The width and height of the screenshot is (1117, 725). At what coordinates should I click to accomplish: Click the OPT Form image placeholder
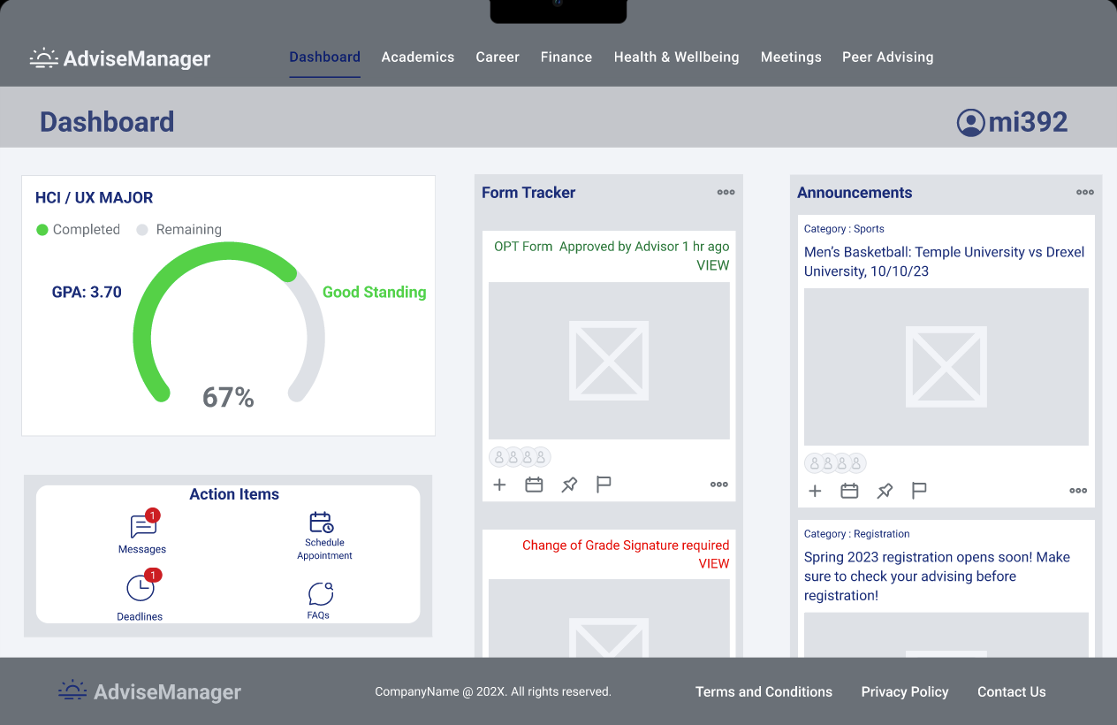[609, 361]
